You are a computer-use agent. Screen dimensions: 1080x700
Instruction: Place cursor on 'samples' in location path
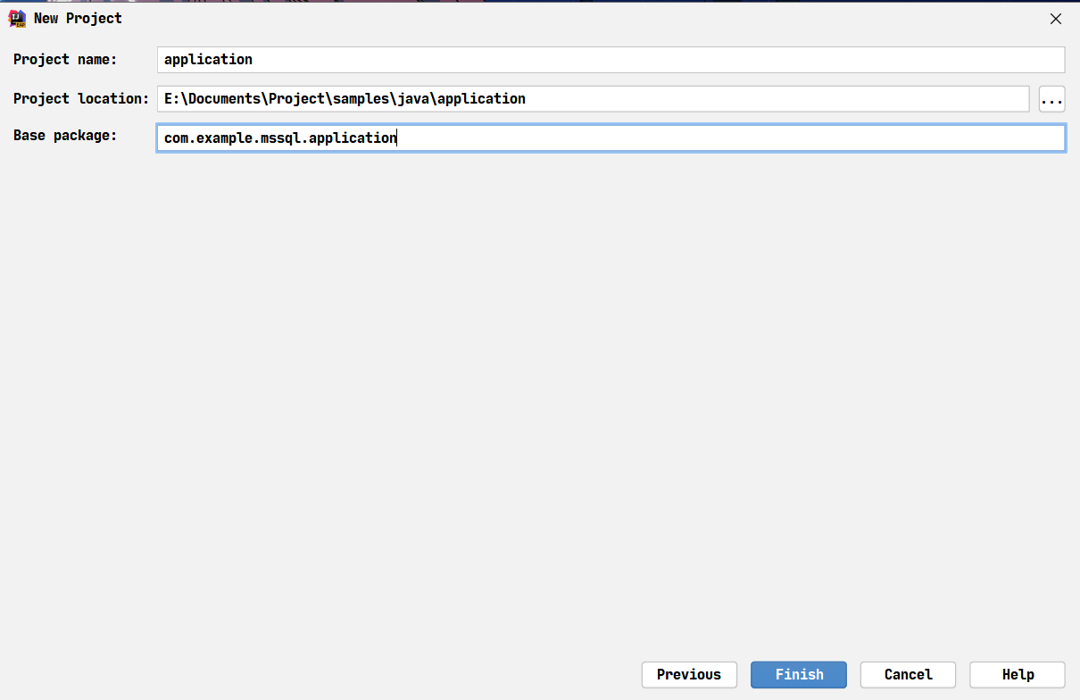pyautogui.click(x=357, y=99)
